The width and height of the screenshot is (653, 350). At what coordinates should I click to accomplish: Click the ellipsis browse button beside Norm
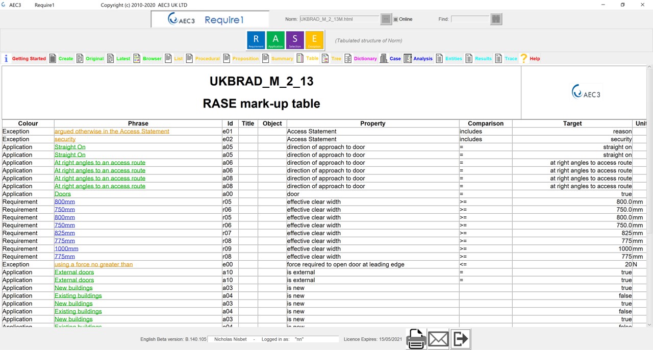[x=386, y=19]
